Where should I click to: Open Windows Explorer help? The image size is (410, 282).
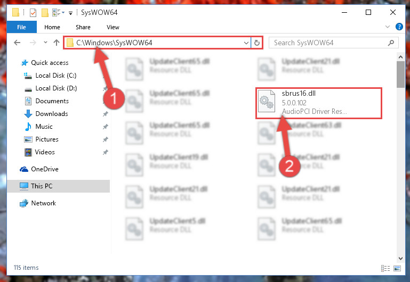[399, 27]
